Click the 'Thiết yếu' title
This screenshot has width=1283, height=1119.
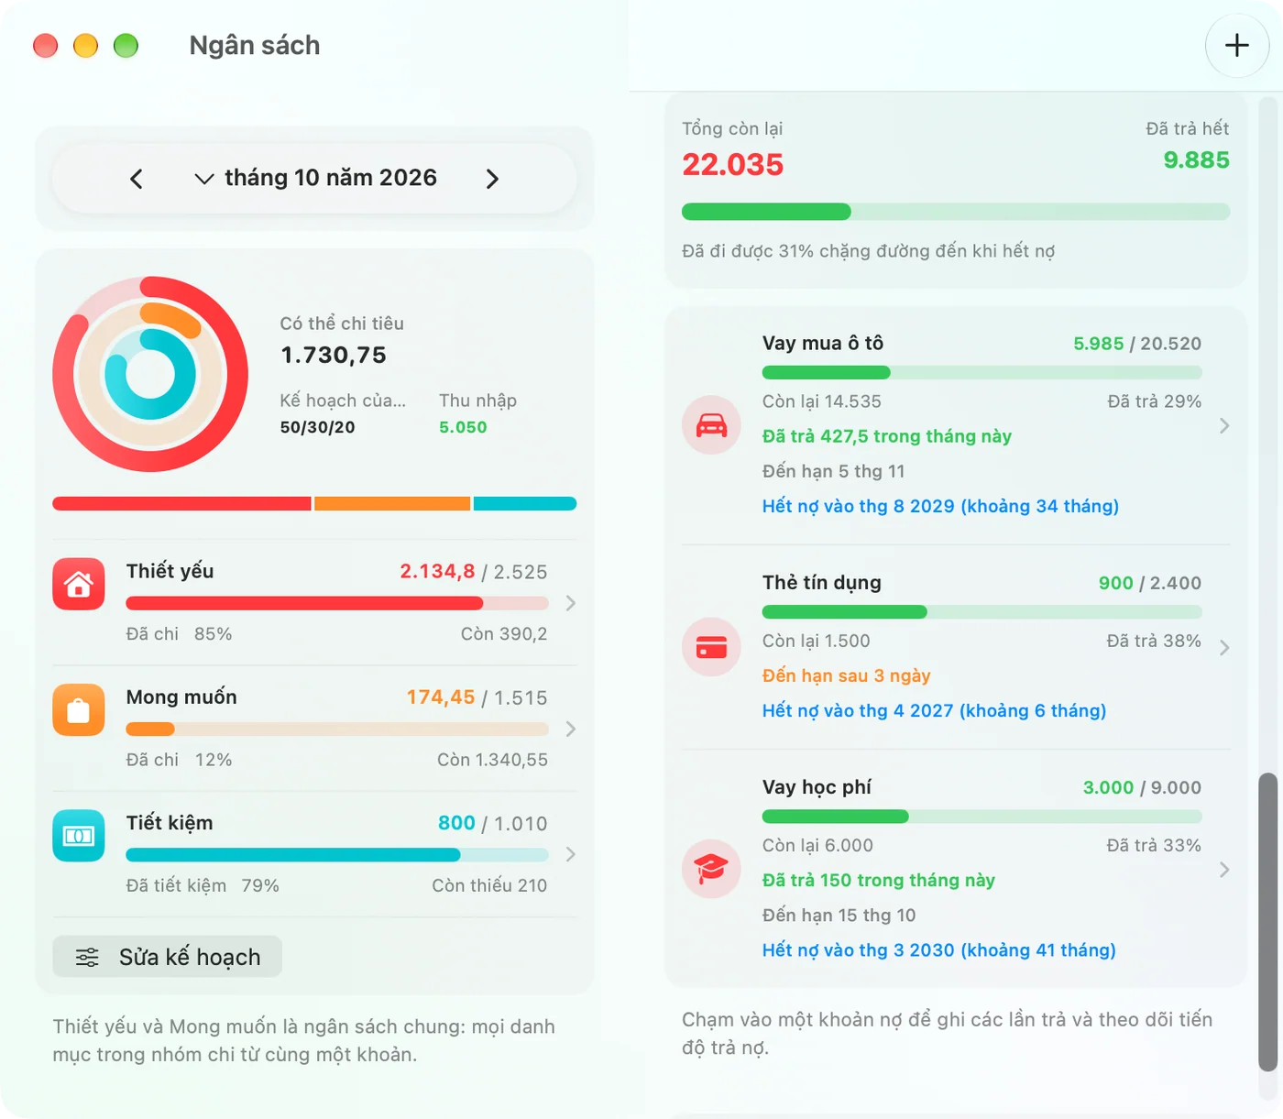tap(170, 571)
